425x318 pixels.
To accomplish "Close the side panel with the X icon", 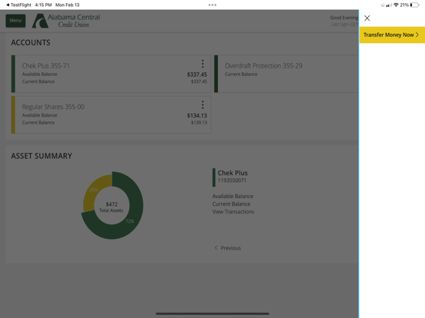I will [x=367, y=18].
